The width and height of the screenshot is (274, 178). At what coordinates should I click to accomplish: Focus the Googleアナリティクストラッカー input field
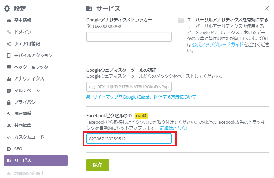(x=129, y=37)
